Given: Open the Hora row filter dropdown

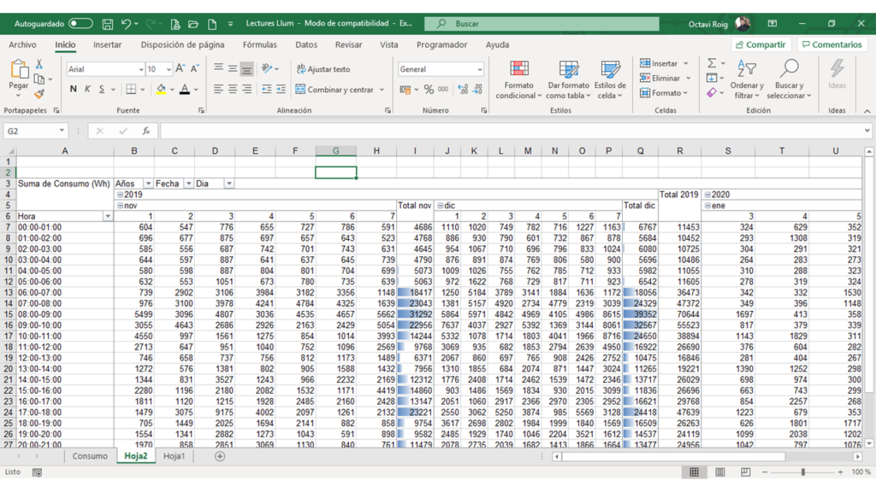Looking at the screenshot, I should (x=107, y=216).
